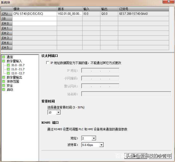The image size is (175, 162).
Task: Click the green icon beside I0.0 - I0.7
Action: click(x=8, y=65)
